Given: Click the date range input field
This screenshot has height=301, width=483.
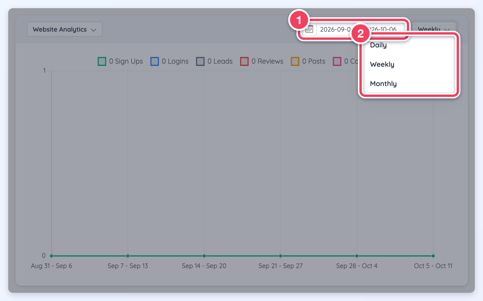Looking at the screenshot, I should [359, 29].
